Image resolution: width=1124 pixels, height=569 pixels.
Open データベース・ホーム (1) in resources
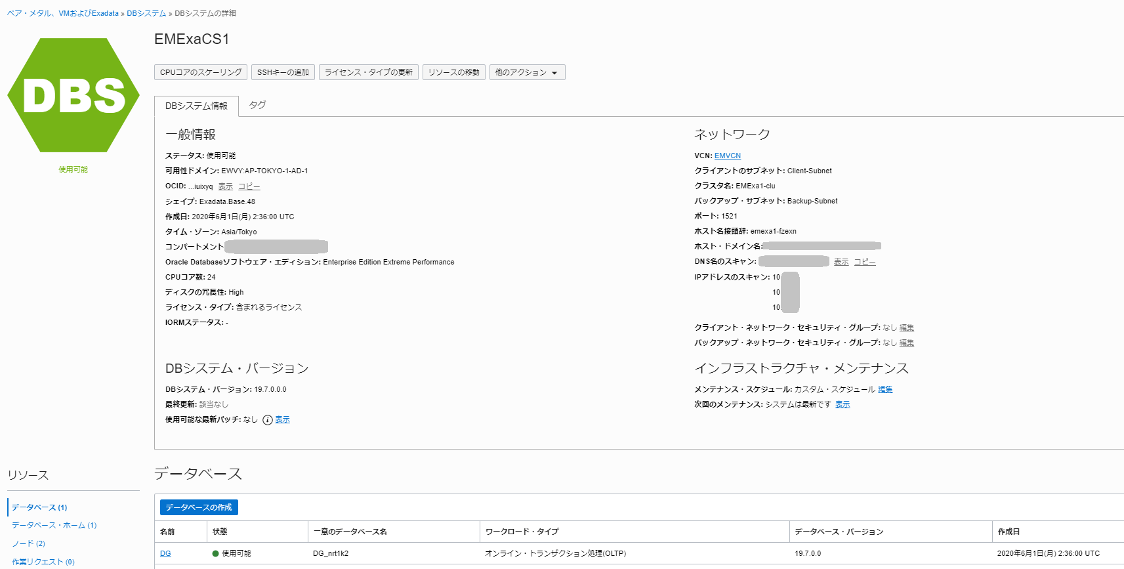[54, 525]
